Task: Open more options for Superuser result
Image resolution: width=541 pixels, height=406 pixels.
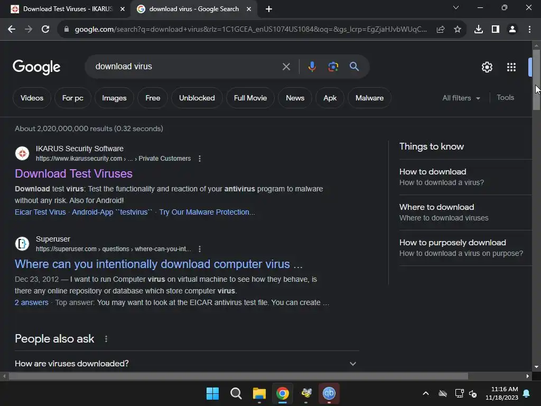Action: 199,249
